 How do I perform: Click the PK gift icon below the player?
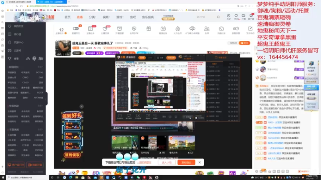coord(96,173)
